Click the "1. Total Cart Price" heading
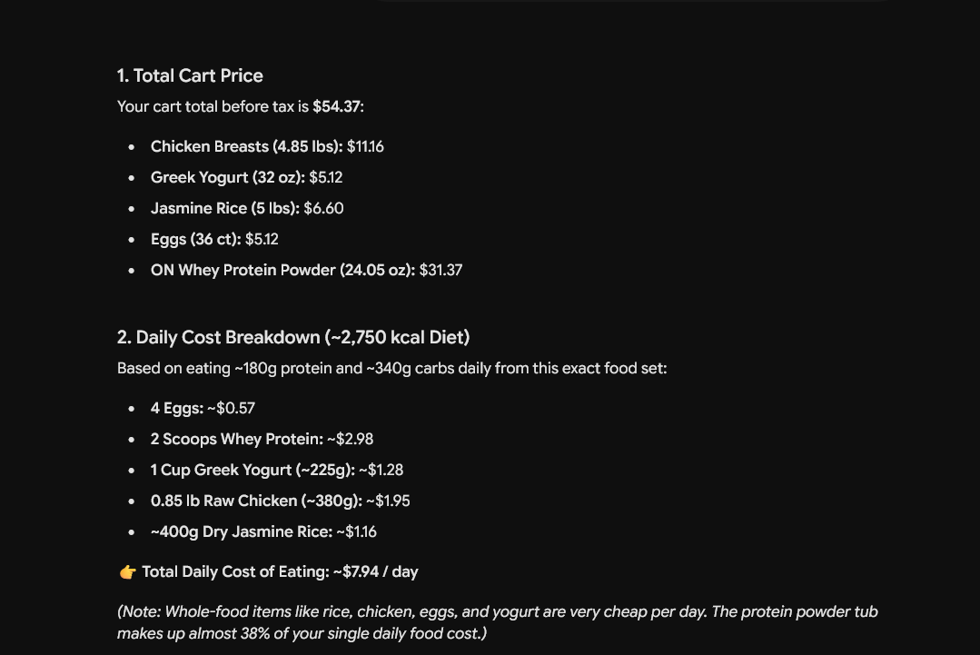 point(190,75)
